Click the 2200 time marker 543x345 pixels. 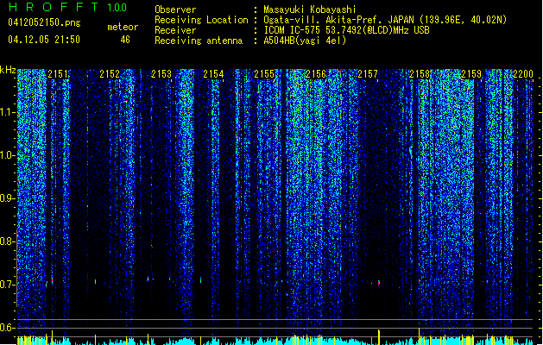coord(523,73)
